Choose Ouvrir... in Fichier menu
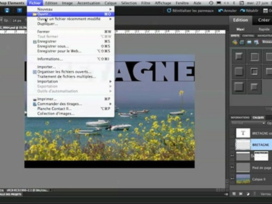The width and height of the screenshot is (272, 204). [71, 14]
